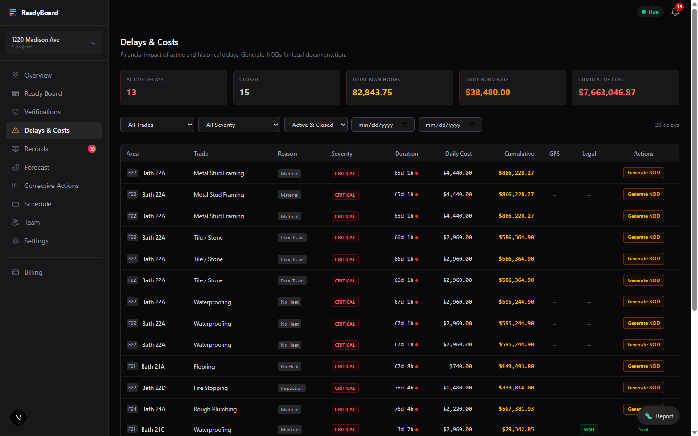The image size is (698, 436).
Task: Open the round N avatar button
Action: pos(18,418)
